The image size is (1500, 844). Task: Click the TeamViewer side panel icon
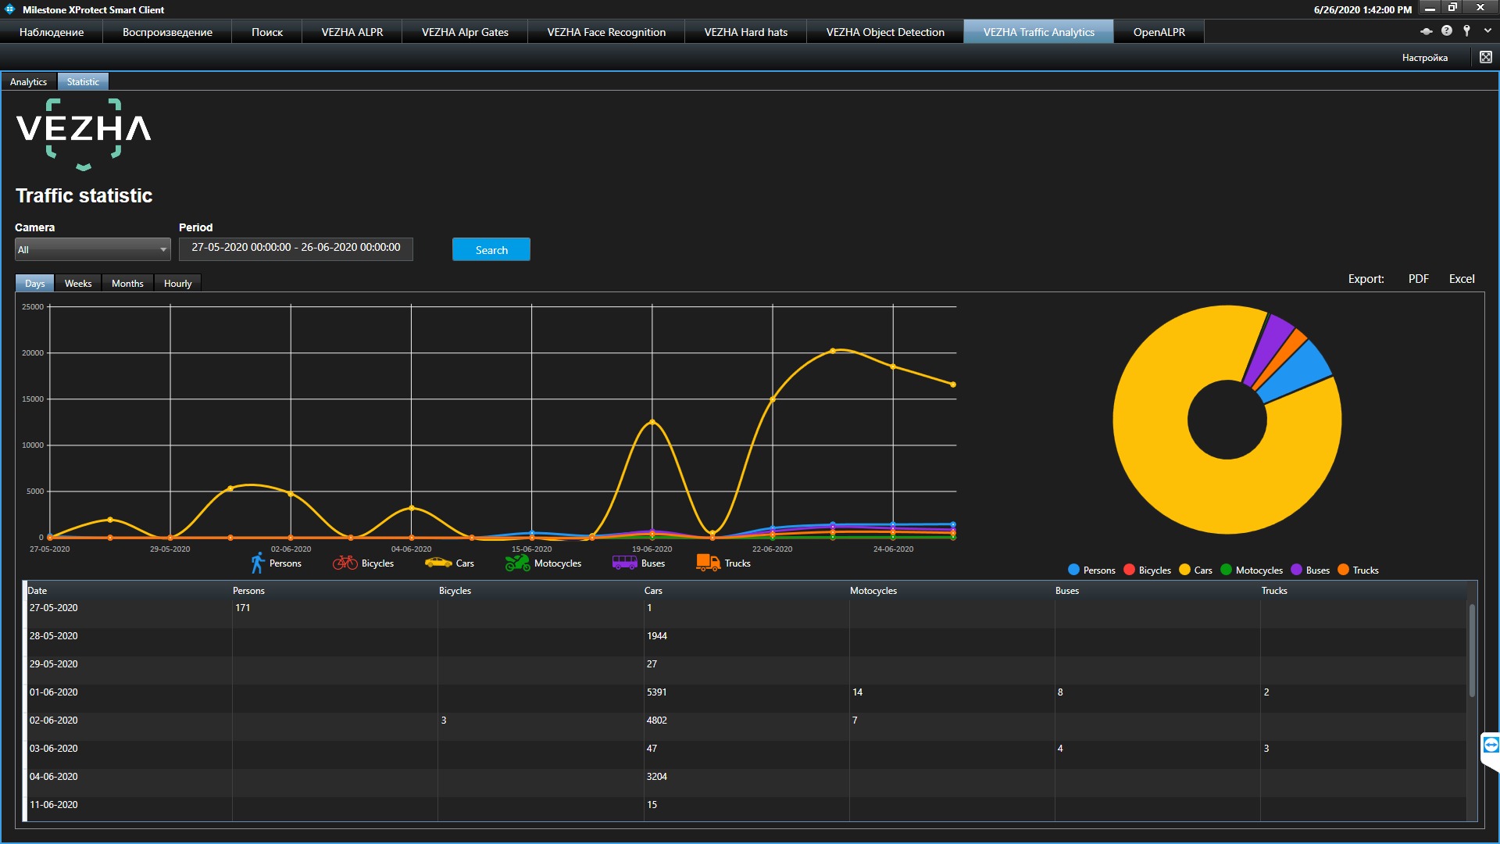coord(1491,745)
